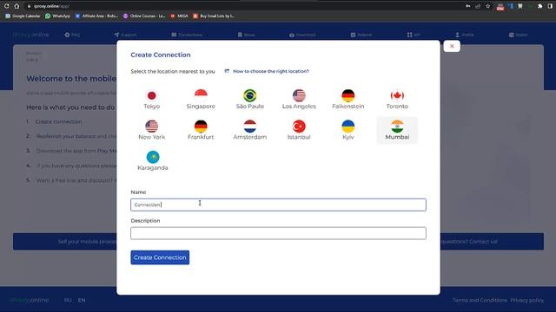Pick the Kyiv Ukraine flag
The width and height of the screenshot is (556, 312).
click(x=348, y=127)
